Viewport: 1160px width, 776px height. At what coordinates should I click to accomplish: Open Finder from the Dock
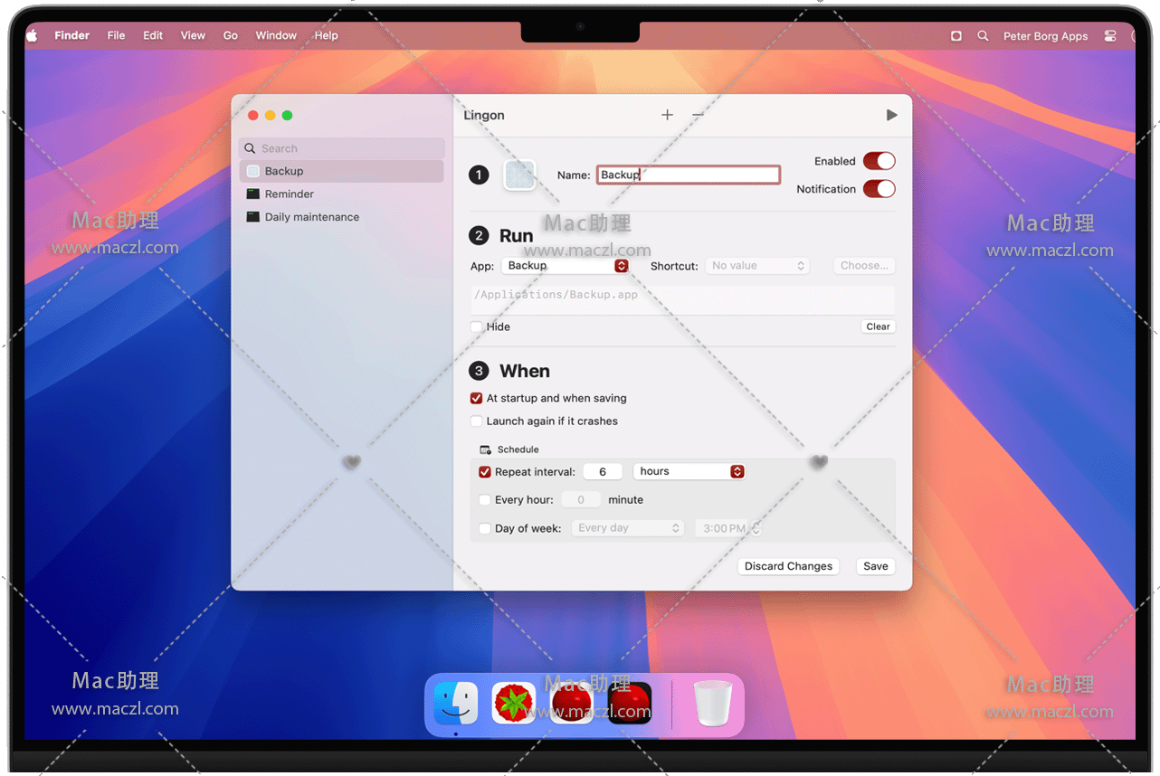pos(456,703)
